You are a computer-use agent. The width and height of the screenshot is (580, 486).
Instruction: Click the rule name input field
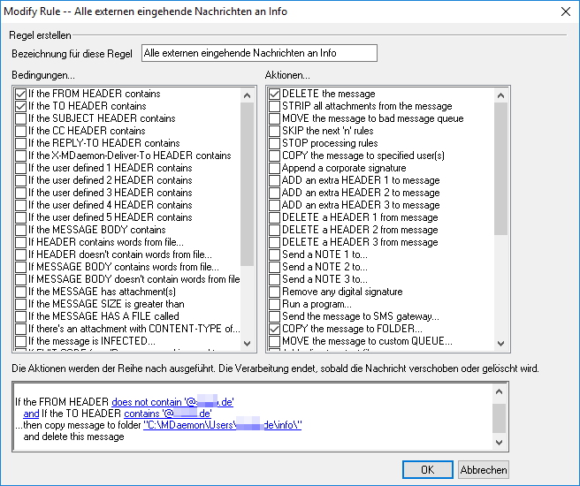[x=259, y=53]
